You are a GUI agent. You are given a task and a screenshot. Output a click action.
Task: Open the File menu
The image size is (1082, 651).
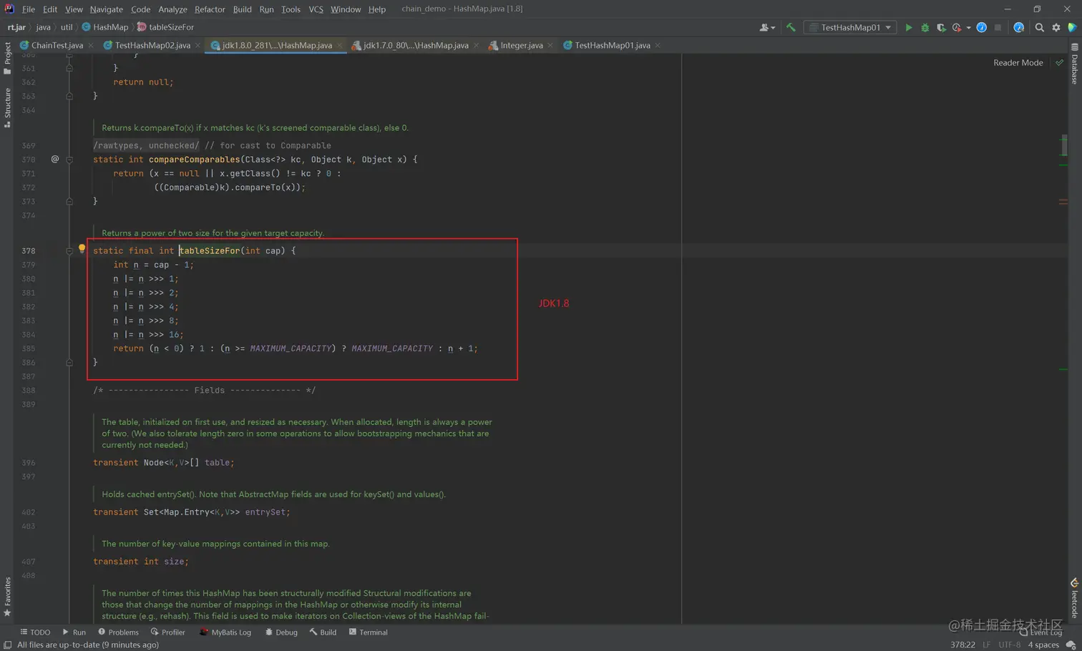click(x=29, y=9)
